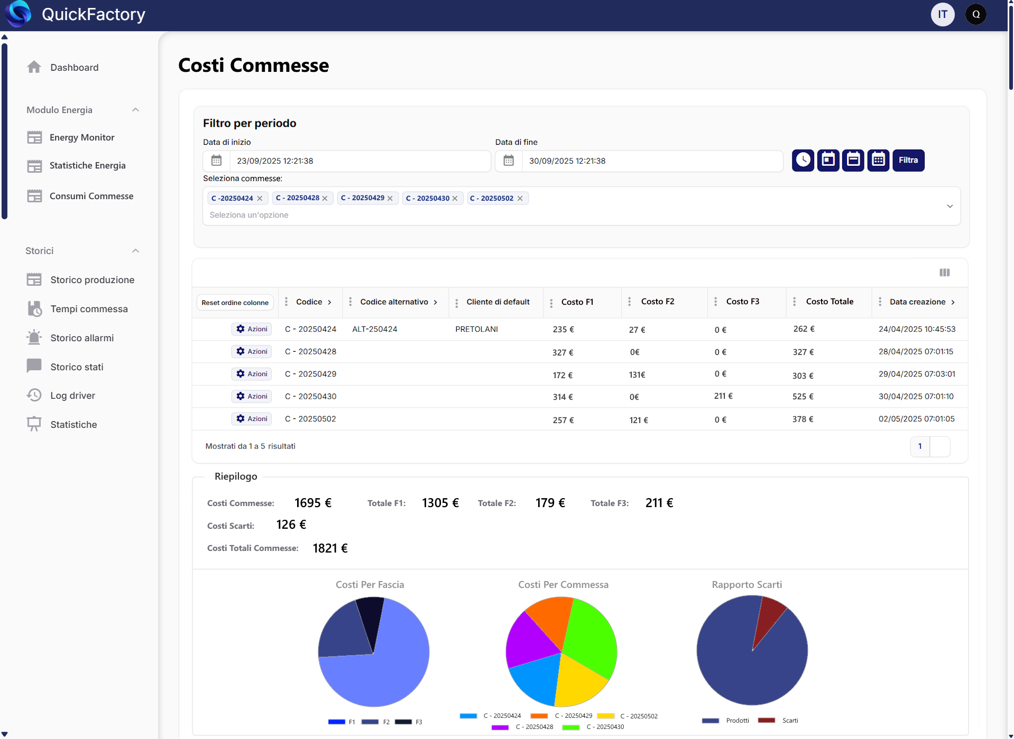Click the Log driver history icon
The image size is (1014, 739).
pyautogui.click(x=34, y=395)
